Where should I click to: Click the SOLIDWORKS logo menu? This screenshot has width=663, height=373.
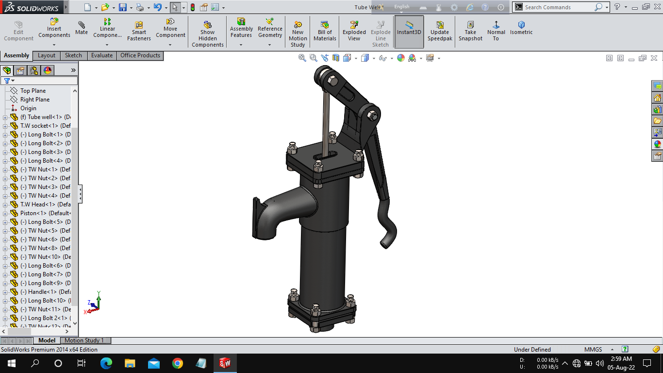[31, 7]
